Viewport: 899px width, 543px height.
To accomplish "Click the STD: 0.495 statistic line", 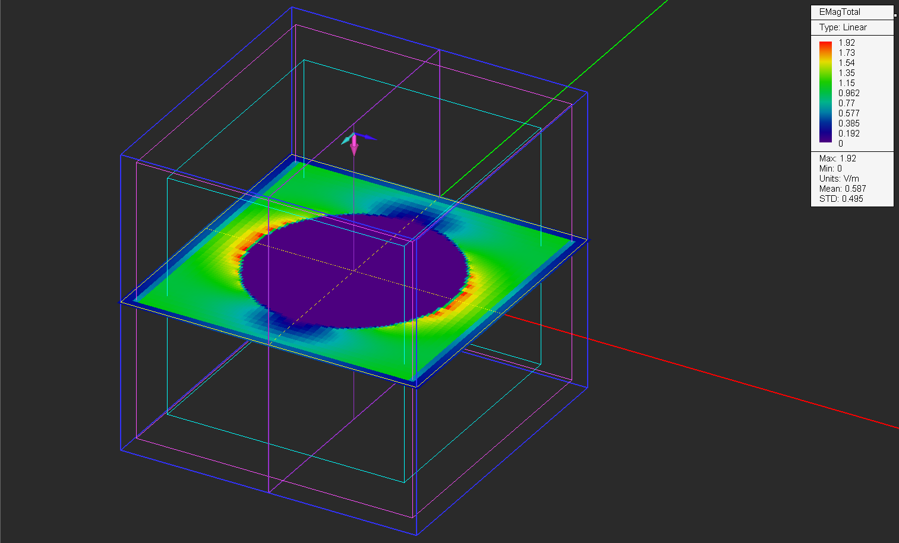I will coord(841,199).
